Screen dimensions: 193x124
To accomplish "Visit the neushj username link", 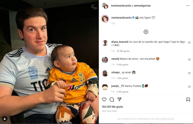I will (x=115, y=59).
